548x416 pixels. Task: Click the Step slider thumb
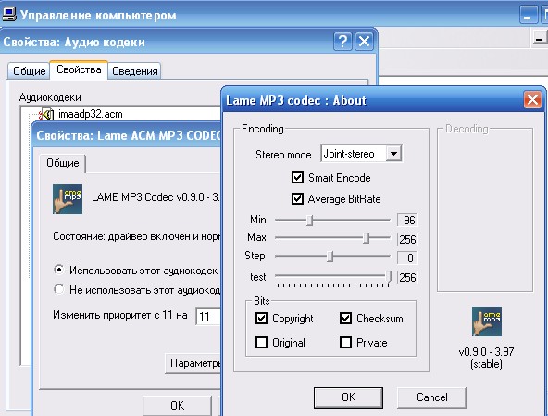click(x=330, y=257)
